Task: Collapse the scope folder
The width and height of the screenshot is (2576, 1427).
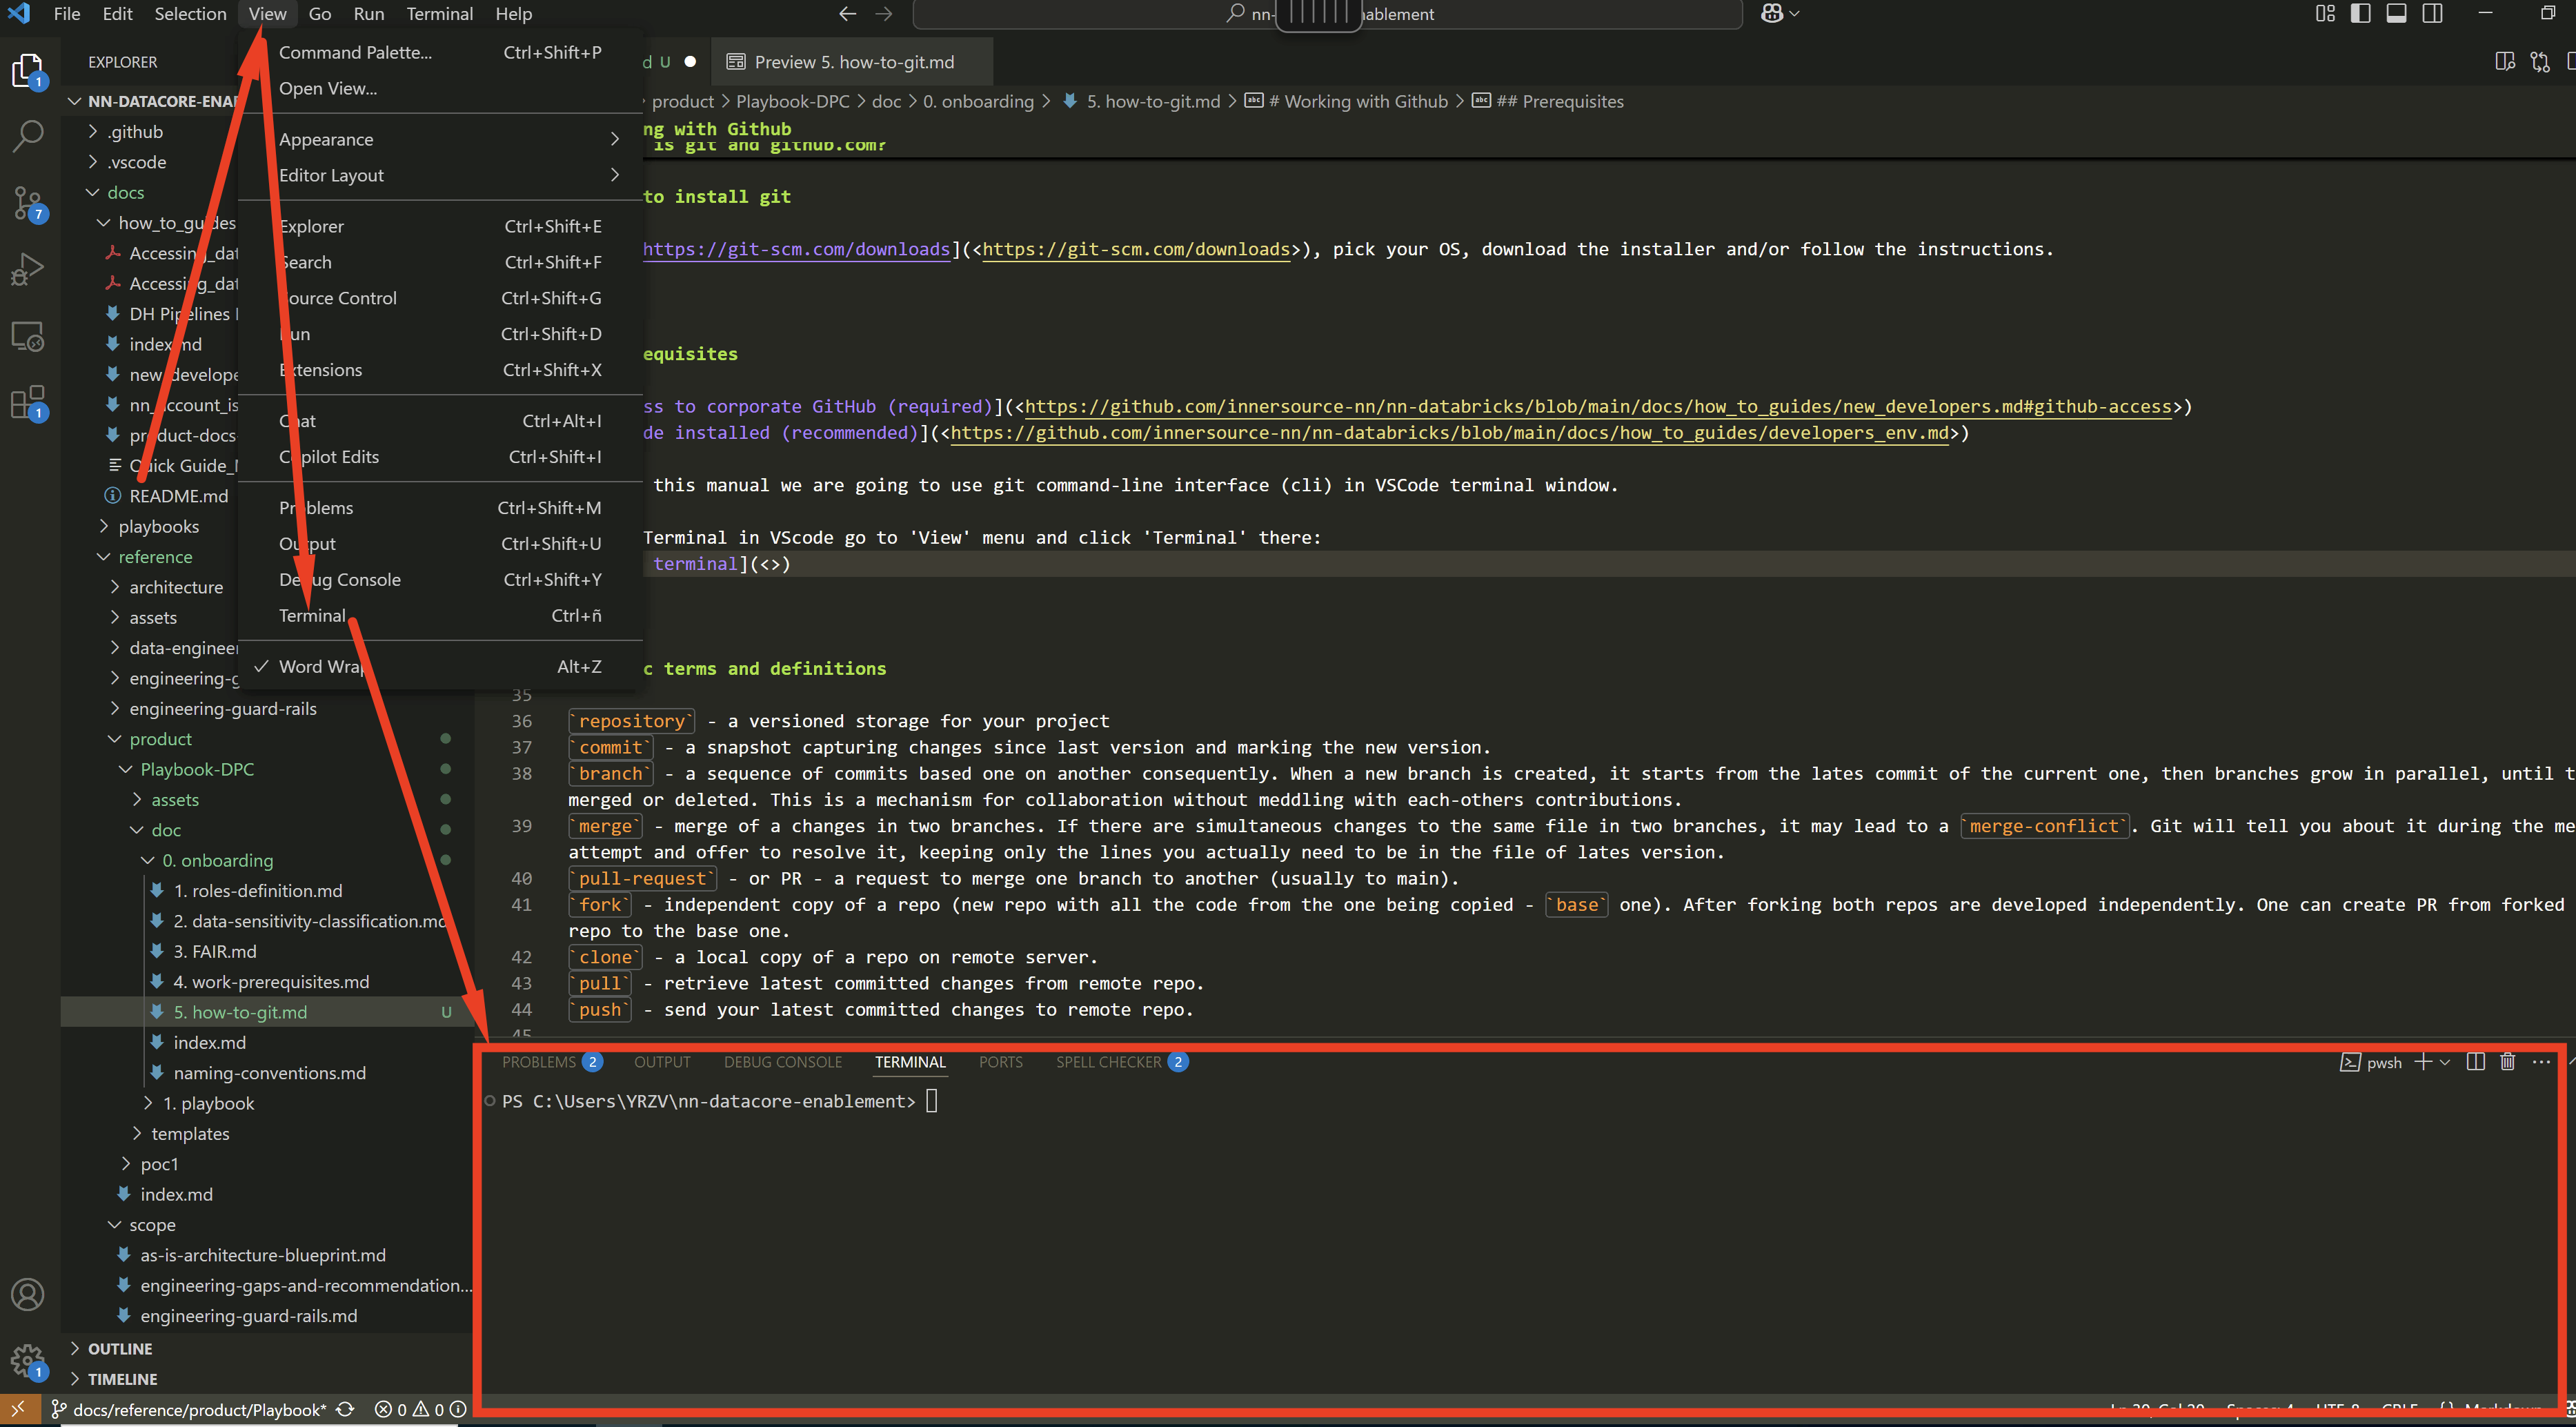Action: (x=152, y=1224)
